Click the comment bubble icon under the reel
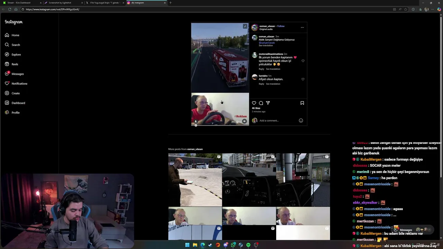The height and width of the screenshot is (249, 443). [261, 103]
